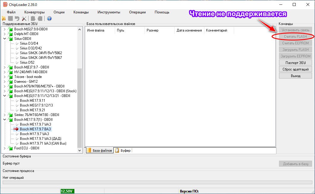
Task: Open the Инструменты menu
Action: point(109,12)
